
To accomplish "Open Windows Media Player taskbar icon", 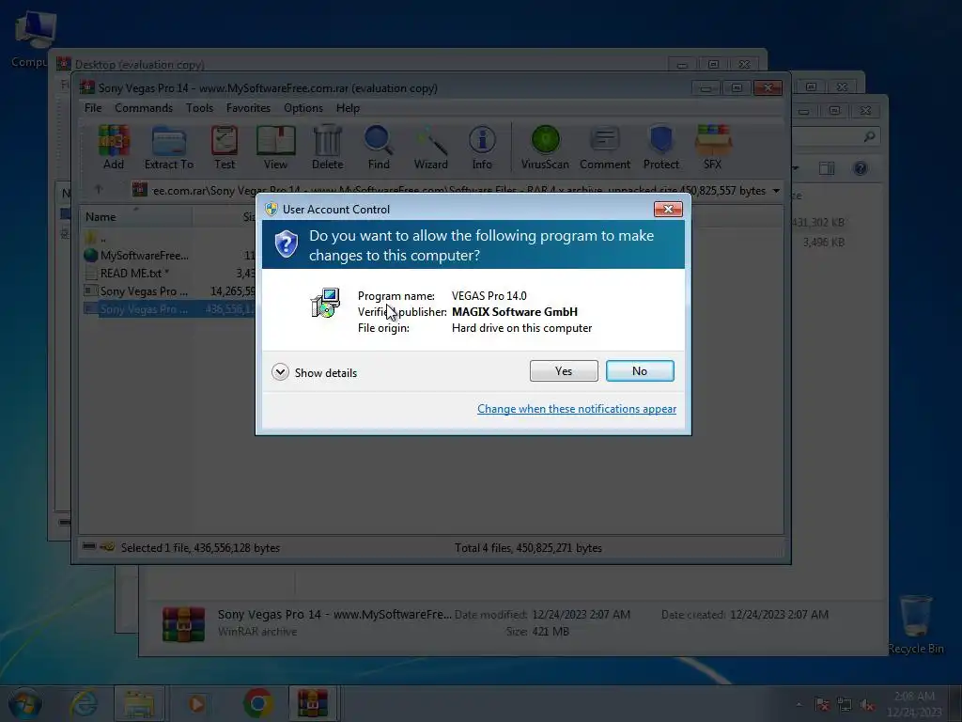I will (x=196, y=703).
